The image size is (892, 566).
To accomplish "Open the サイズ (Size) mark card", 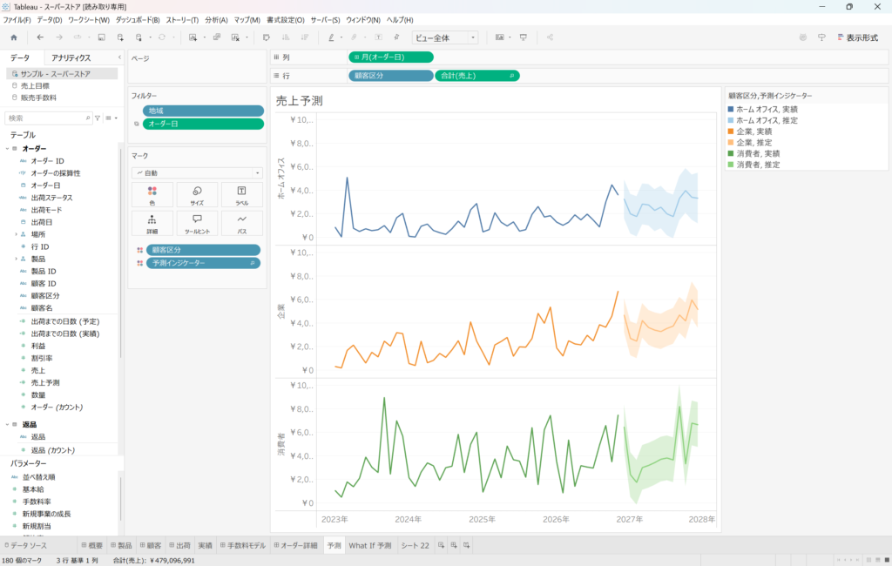I will coord(197,194).
